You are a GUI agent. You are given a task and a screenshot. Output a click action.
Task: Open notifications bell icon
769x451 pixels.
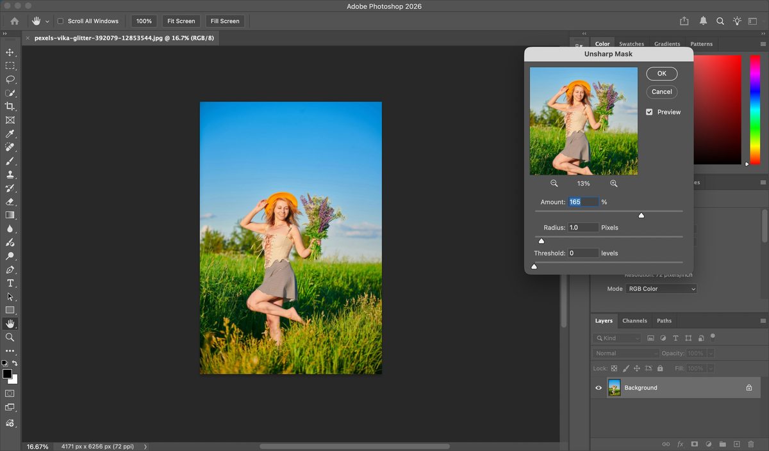(x=703, y=21)
